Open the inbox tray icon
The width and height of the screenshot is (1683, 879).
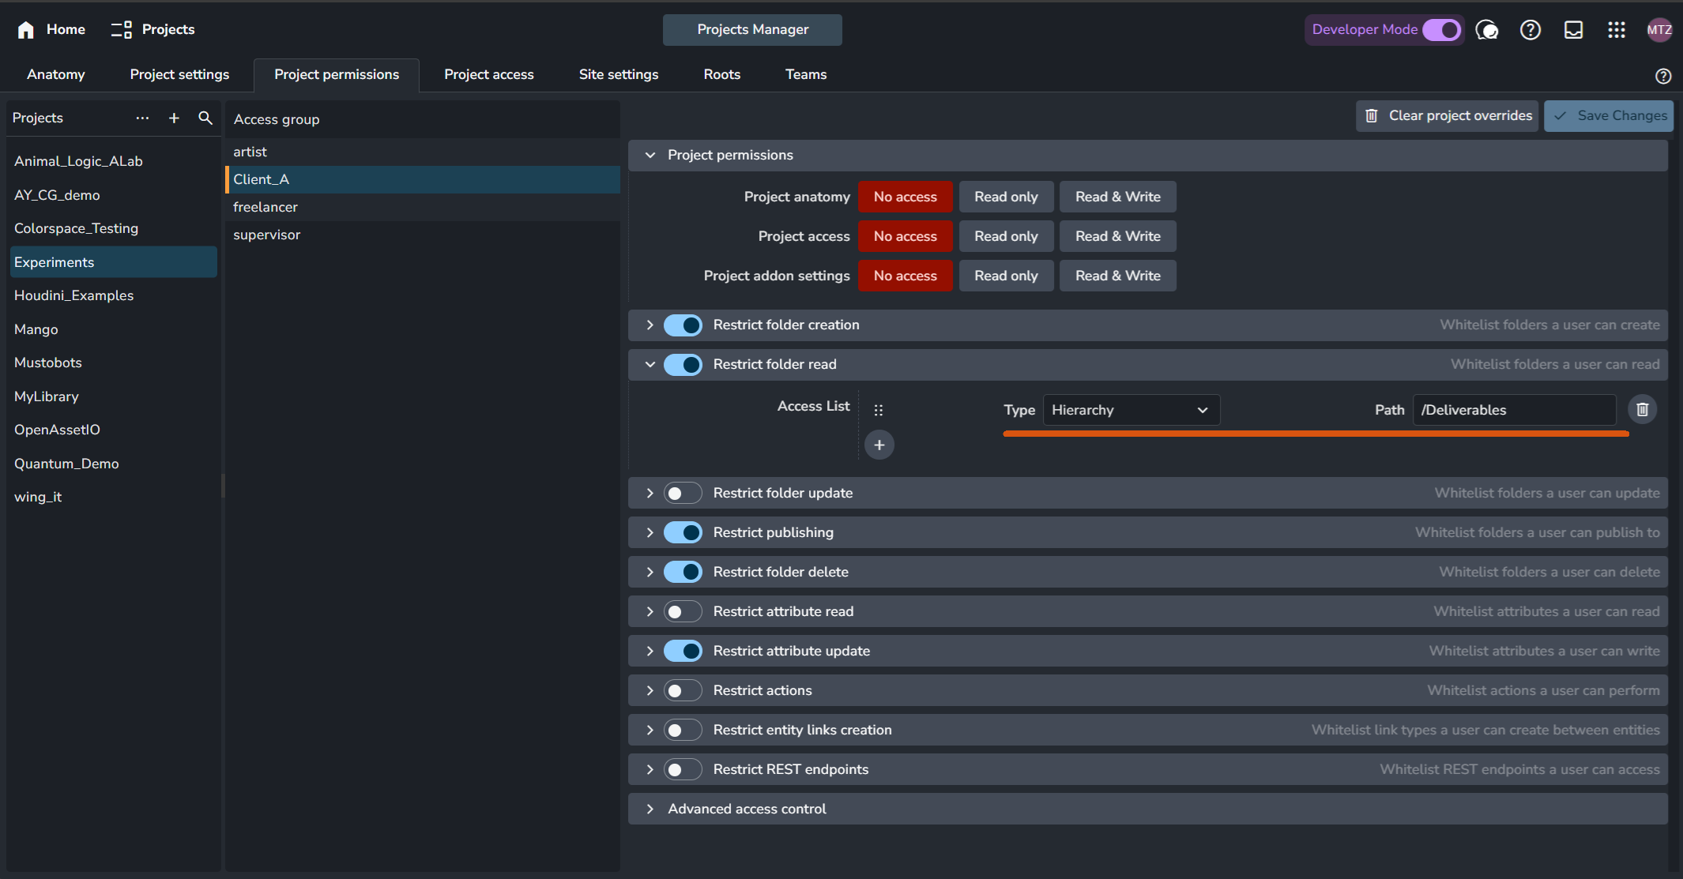click(1573, 30)
